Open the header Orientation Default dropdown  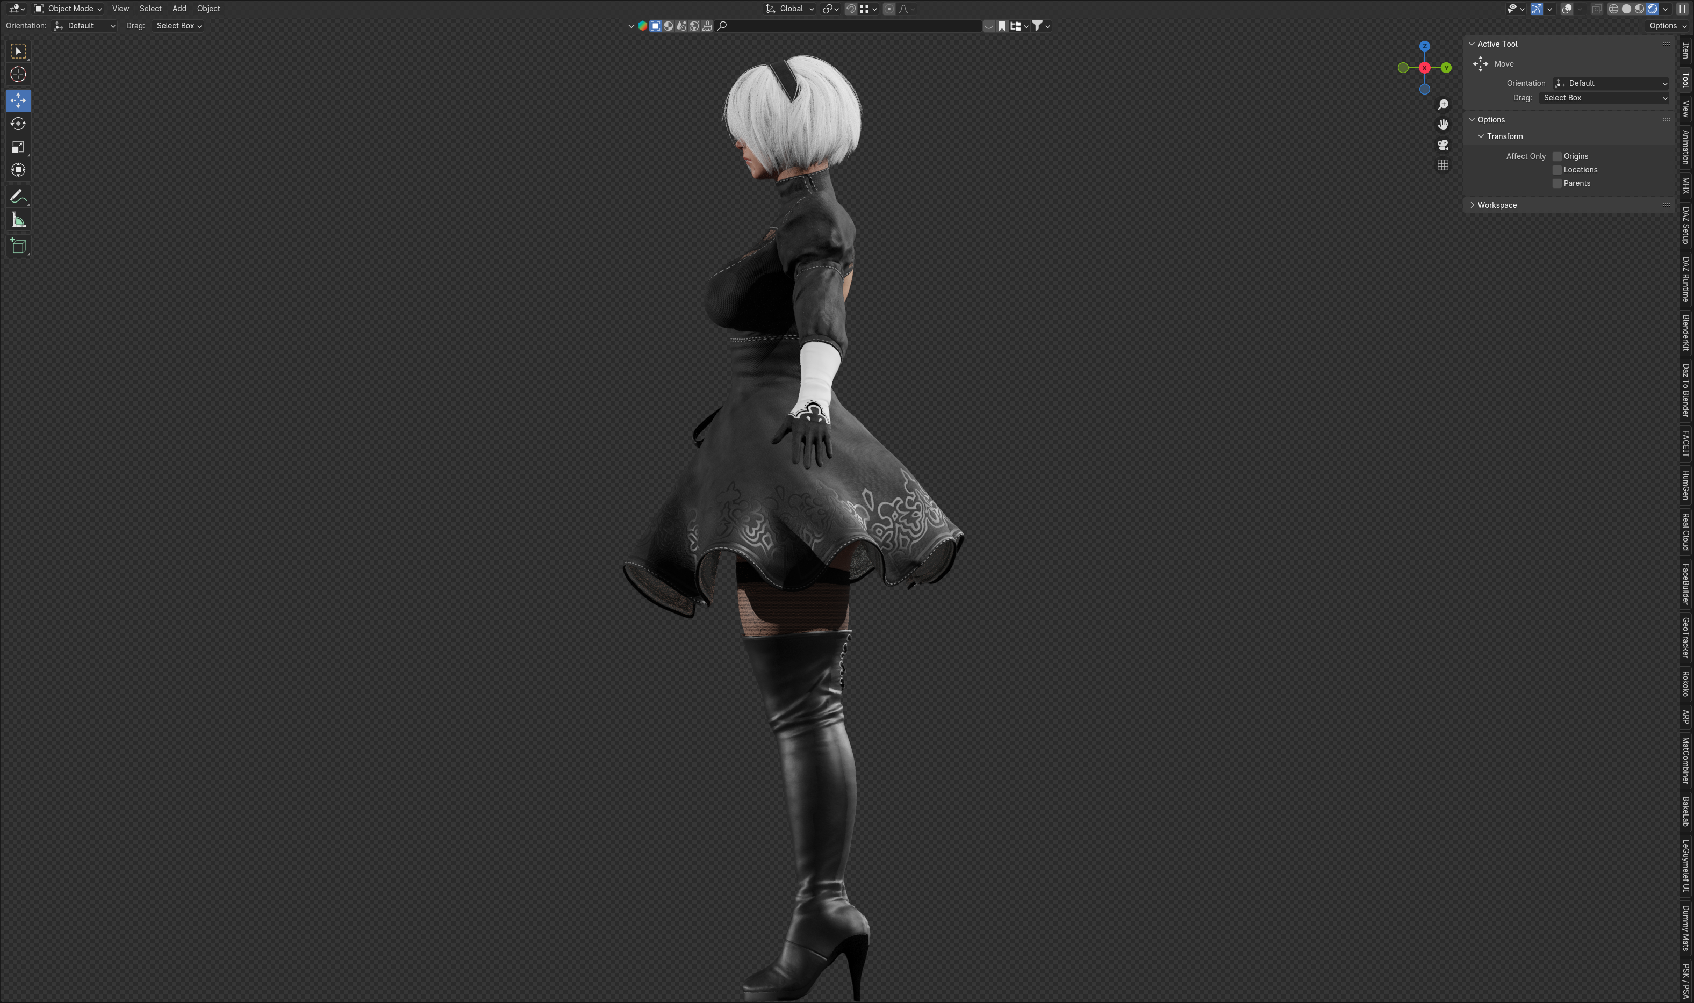click(85, 26)
